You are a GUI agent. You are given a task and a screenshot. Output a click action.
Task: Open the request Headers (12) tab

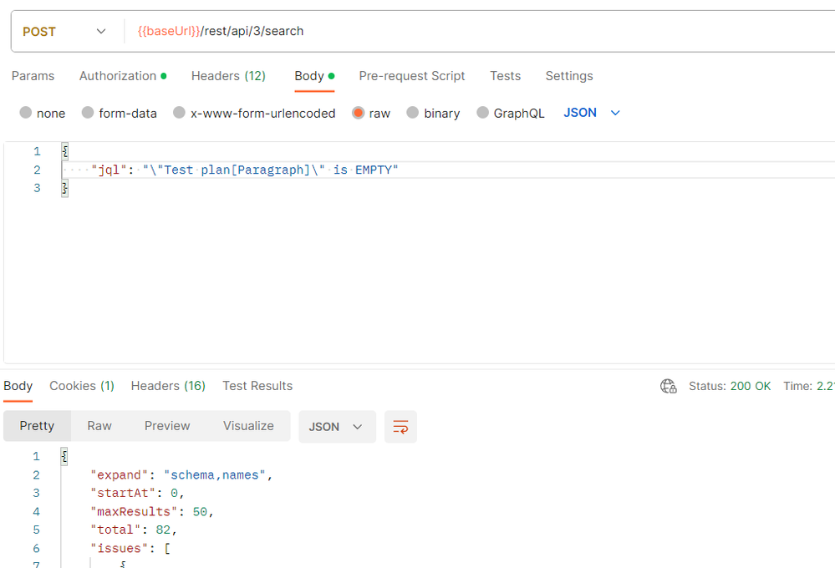pos(228,76)
